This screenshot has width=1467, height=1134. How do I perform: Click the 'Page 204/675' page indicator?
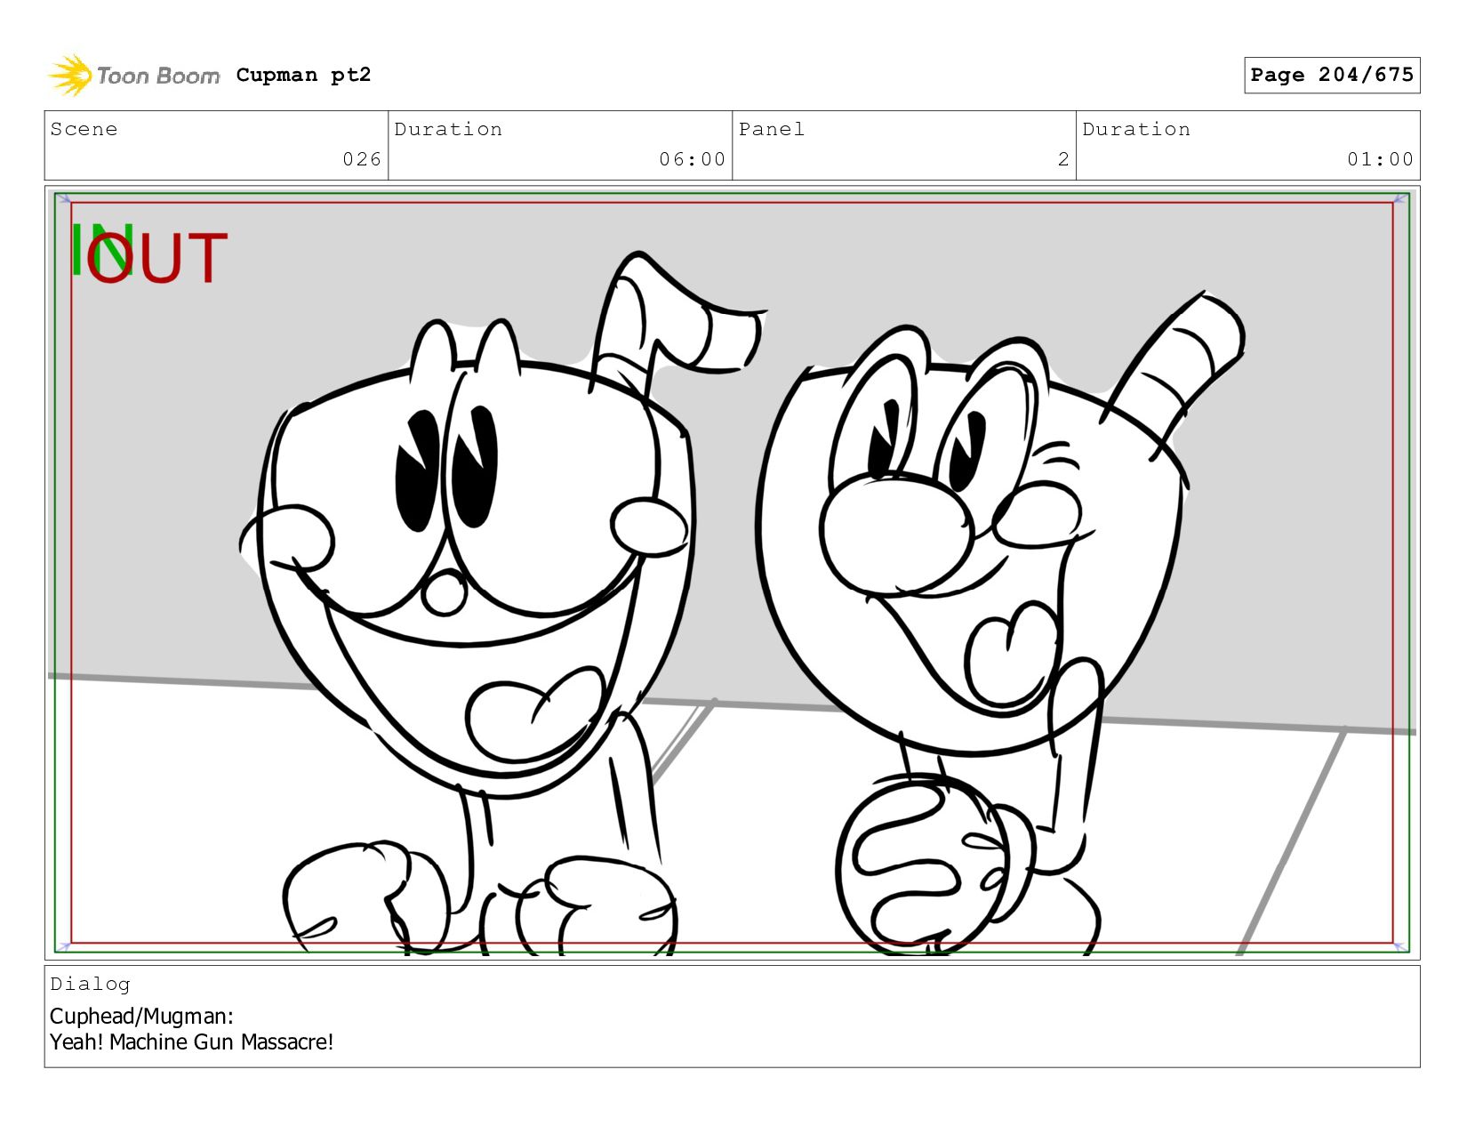point(1331,75)
